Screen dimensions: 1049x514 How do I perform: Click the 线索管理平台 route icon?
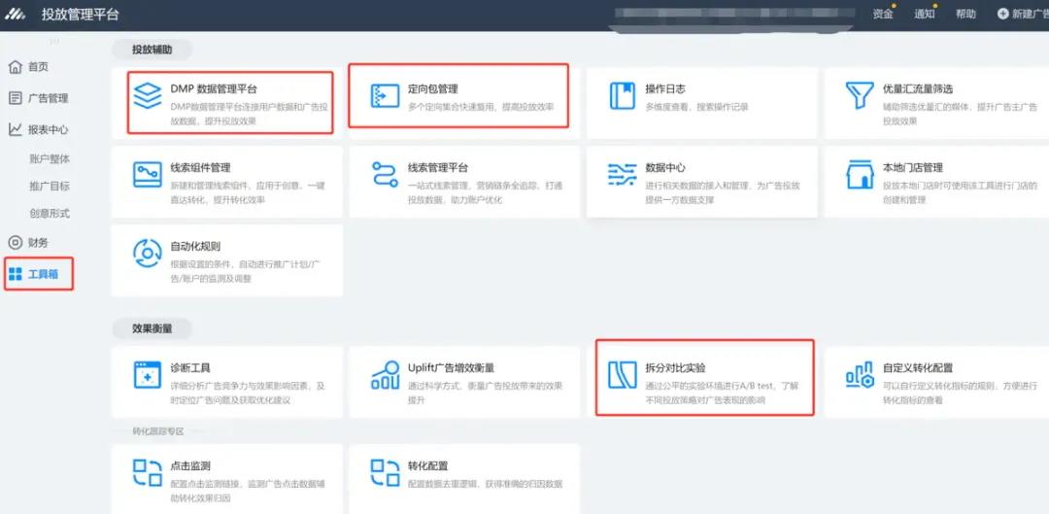(385, 175)
